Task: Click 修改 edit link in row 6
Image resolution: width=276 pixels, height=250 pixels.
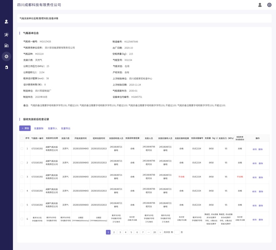Action: (254, 220)
